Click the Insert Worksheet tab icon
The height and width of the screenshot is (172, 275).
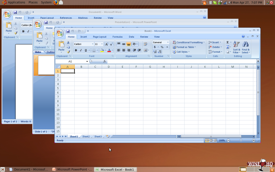point(108,136)
